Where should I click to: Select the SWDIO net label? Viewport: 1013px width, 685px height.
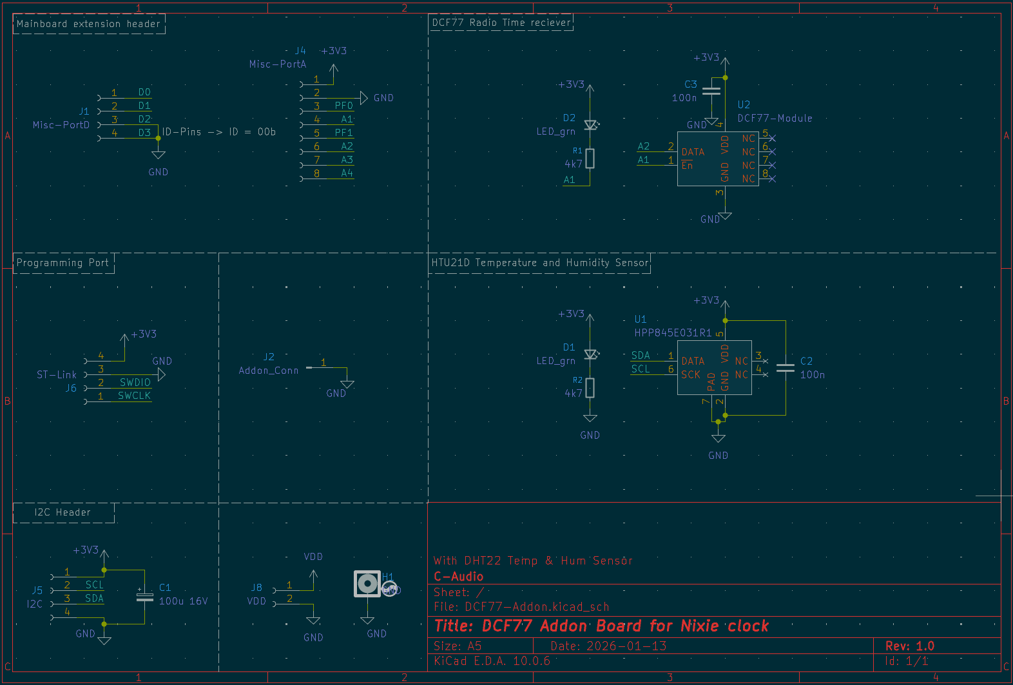tap(135, 383)
